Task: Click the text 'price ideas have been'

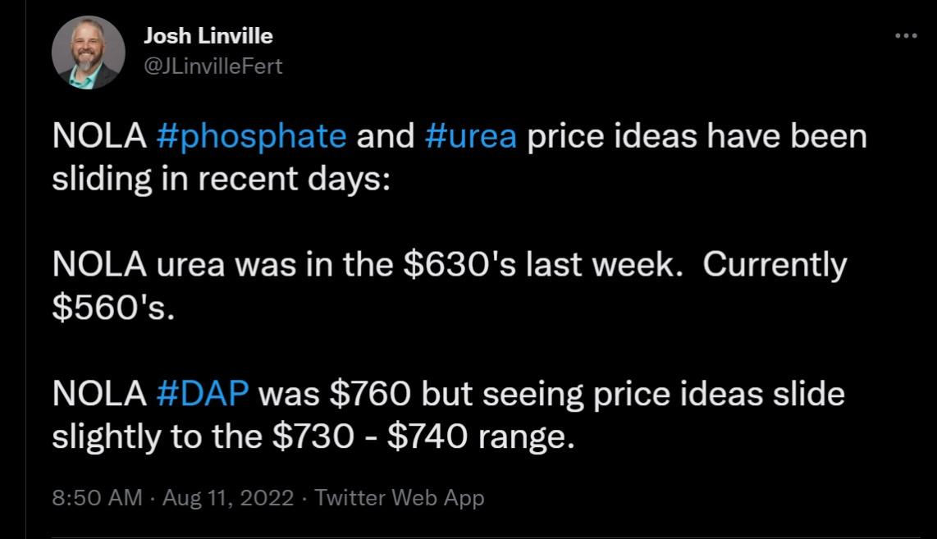Action: pos(697,136)
